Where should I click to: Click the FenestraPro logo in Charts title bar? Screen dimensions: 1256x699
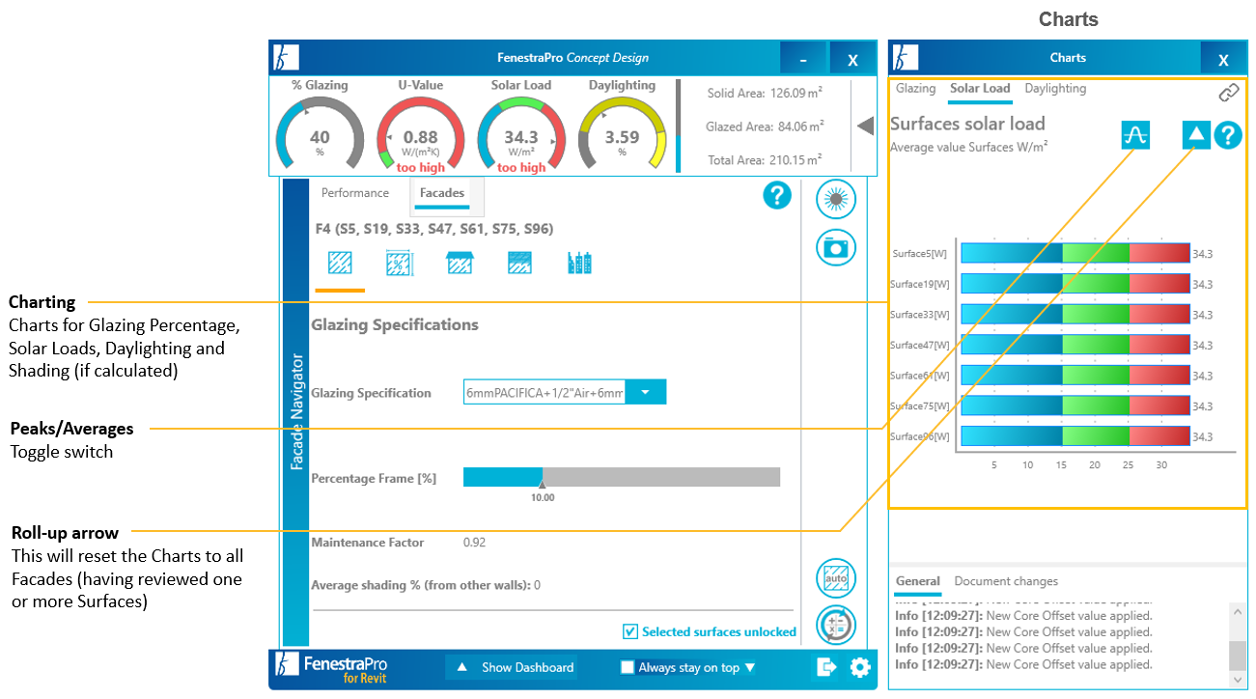(905, 58)
